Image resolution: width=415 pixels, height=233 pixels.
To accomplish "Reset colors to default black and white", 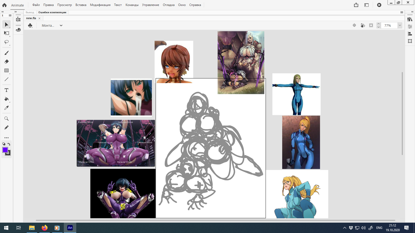I will [4, 144].
